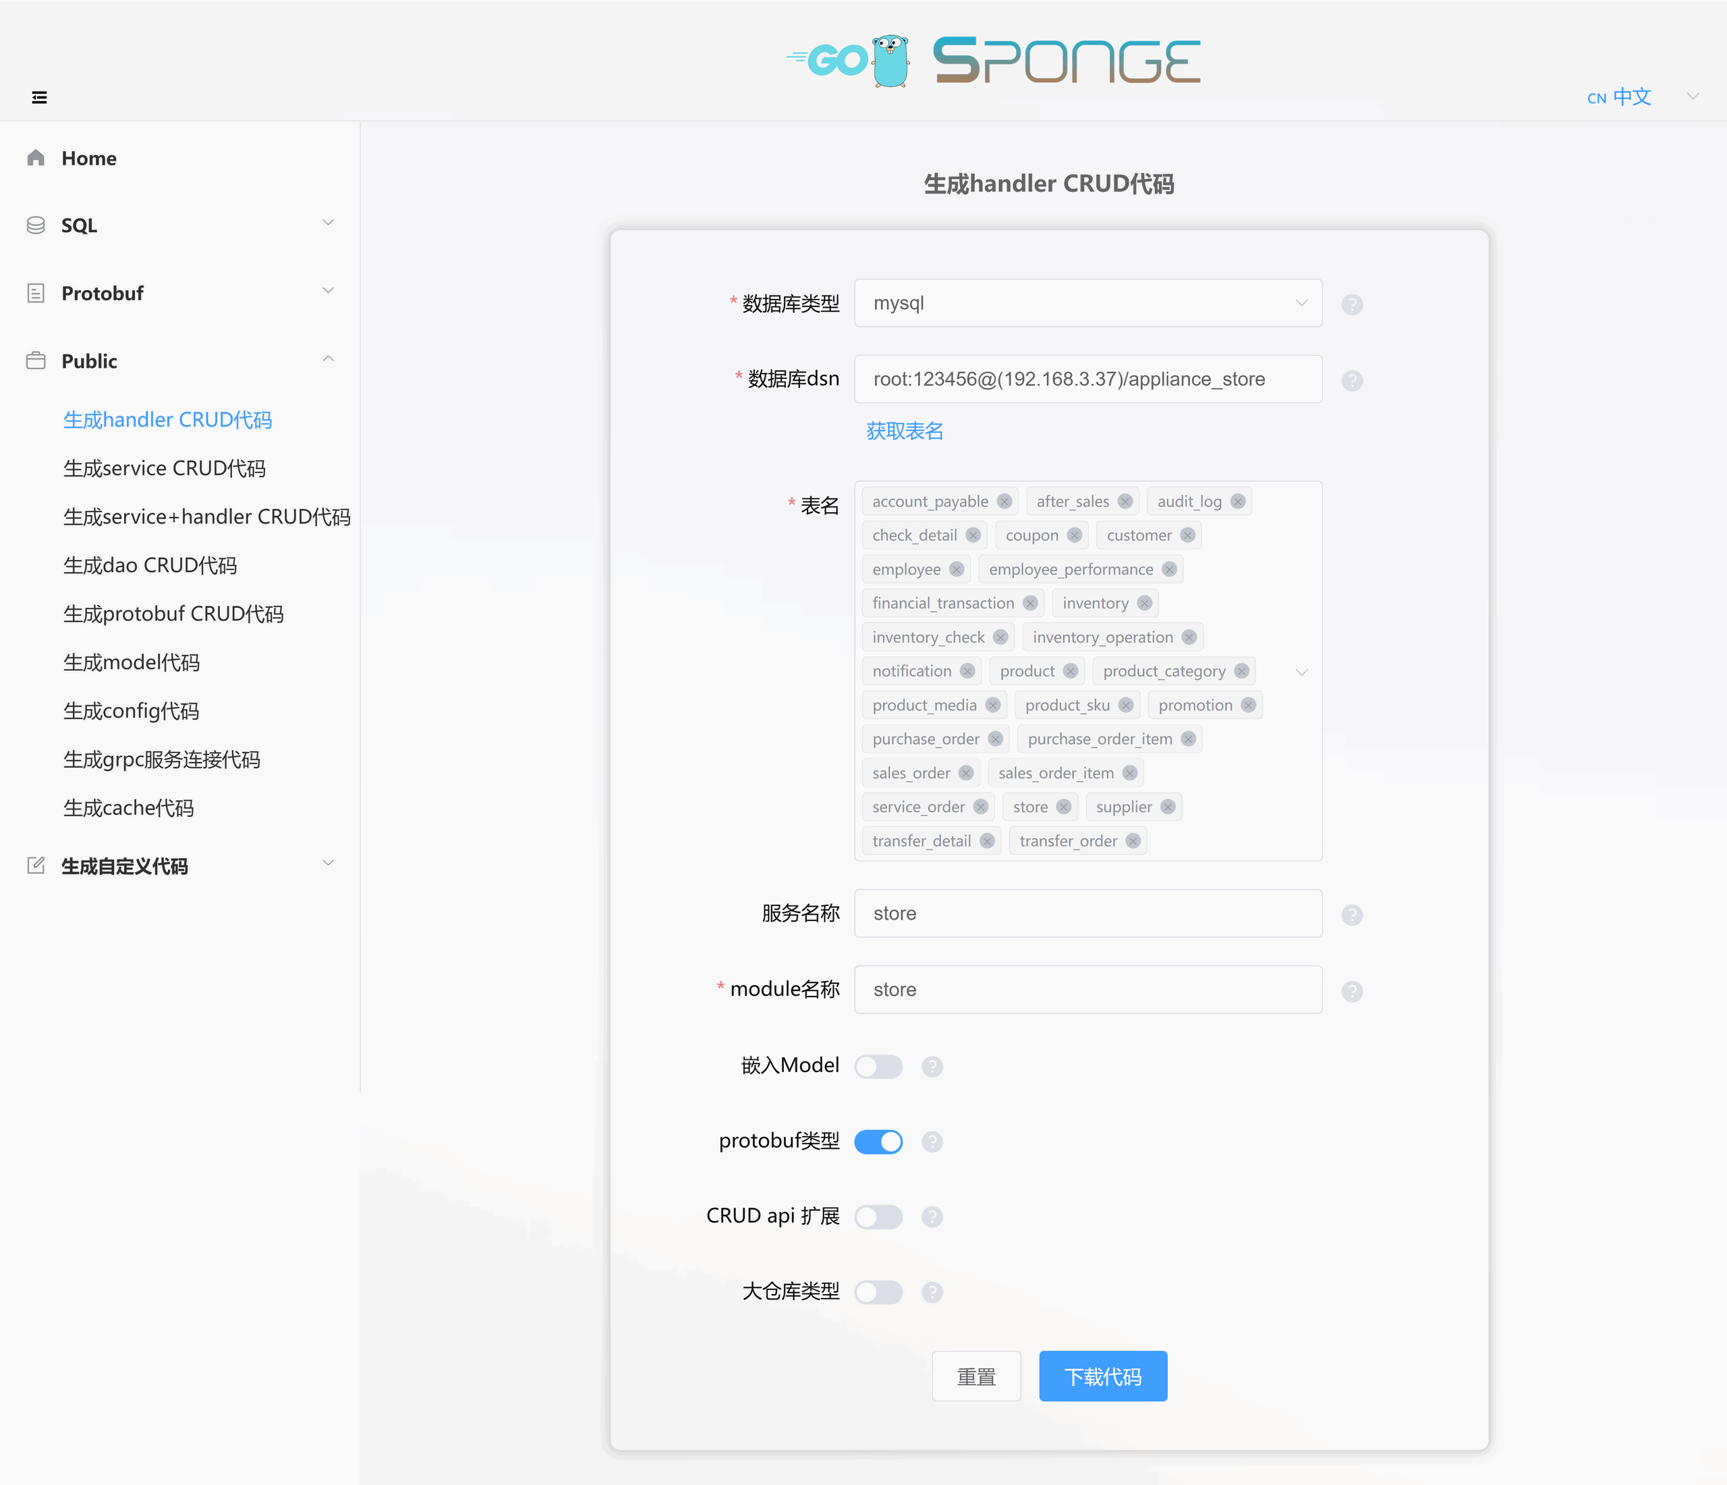Open 生成service CRUD代码 menu item

(166, 467)
